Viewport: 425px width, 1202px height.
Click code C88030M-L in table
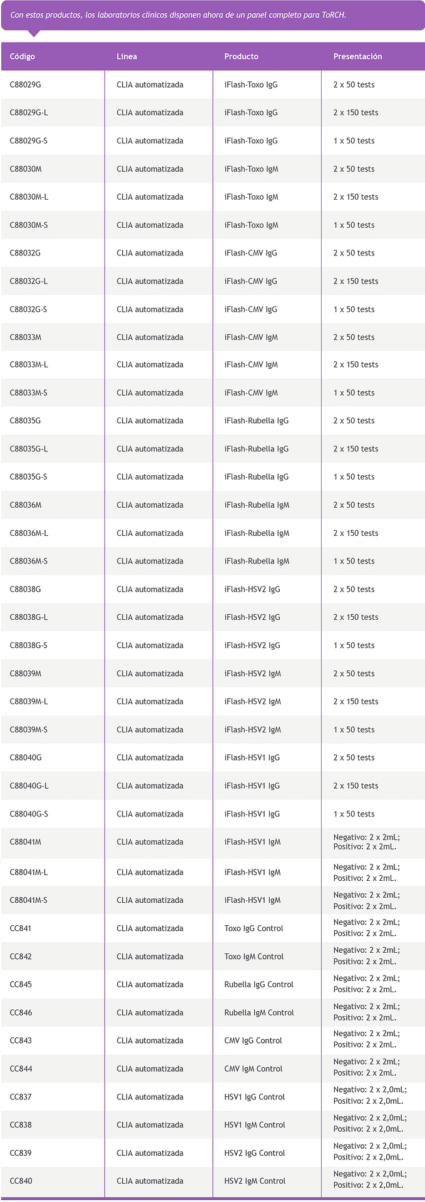[29, 197]
